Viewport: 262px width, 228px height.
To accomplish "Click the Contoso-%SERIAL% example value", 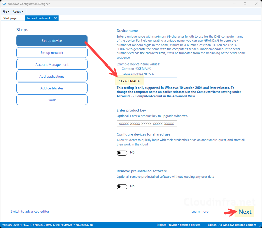I will pyautogui.click(x=136, y=69).
